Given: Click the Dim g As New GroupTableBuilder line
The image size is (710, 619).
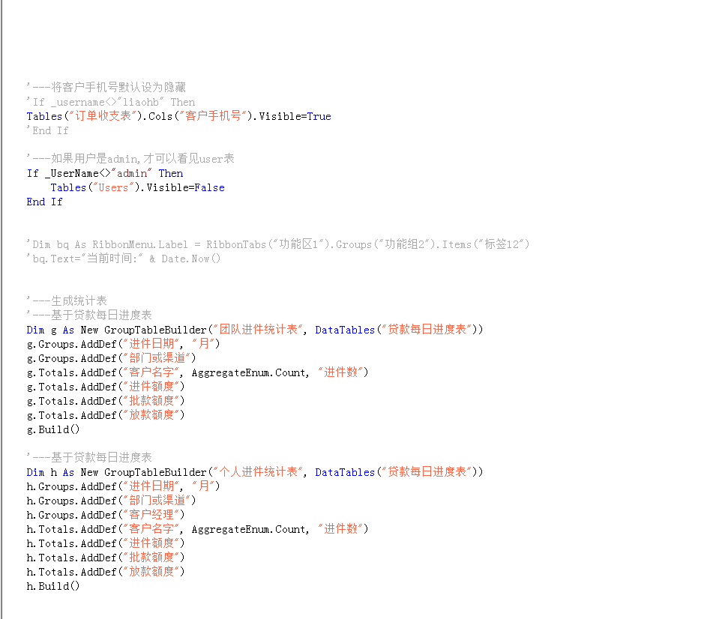Looking at the screenshot, I should [x=255, y=330].
